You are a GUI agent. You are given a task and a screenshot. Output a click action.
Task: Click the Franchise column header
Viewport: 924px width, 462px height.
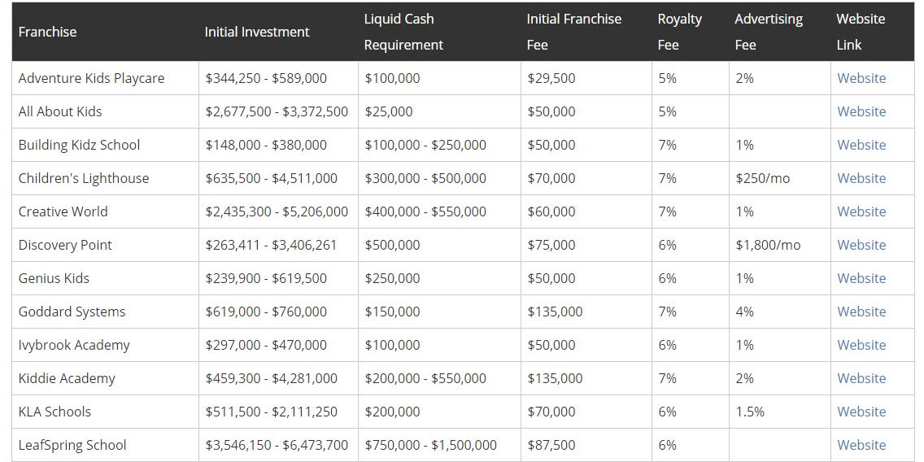point(47,32)
